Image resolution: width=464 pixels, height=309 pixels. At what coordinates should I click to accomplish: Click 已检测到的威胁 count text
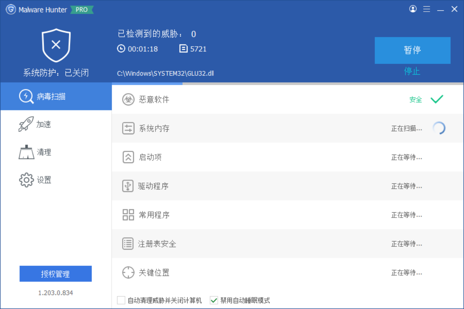point(157,34)
